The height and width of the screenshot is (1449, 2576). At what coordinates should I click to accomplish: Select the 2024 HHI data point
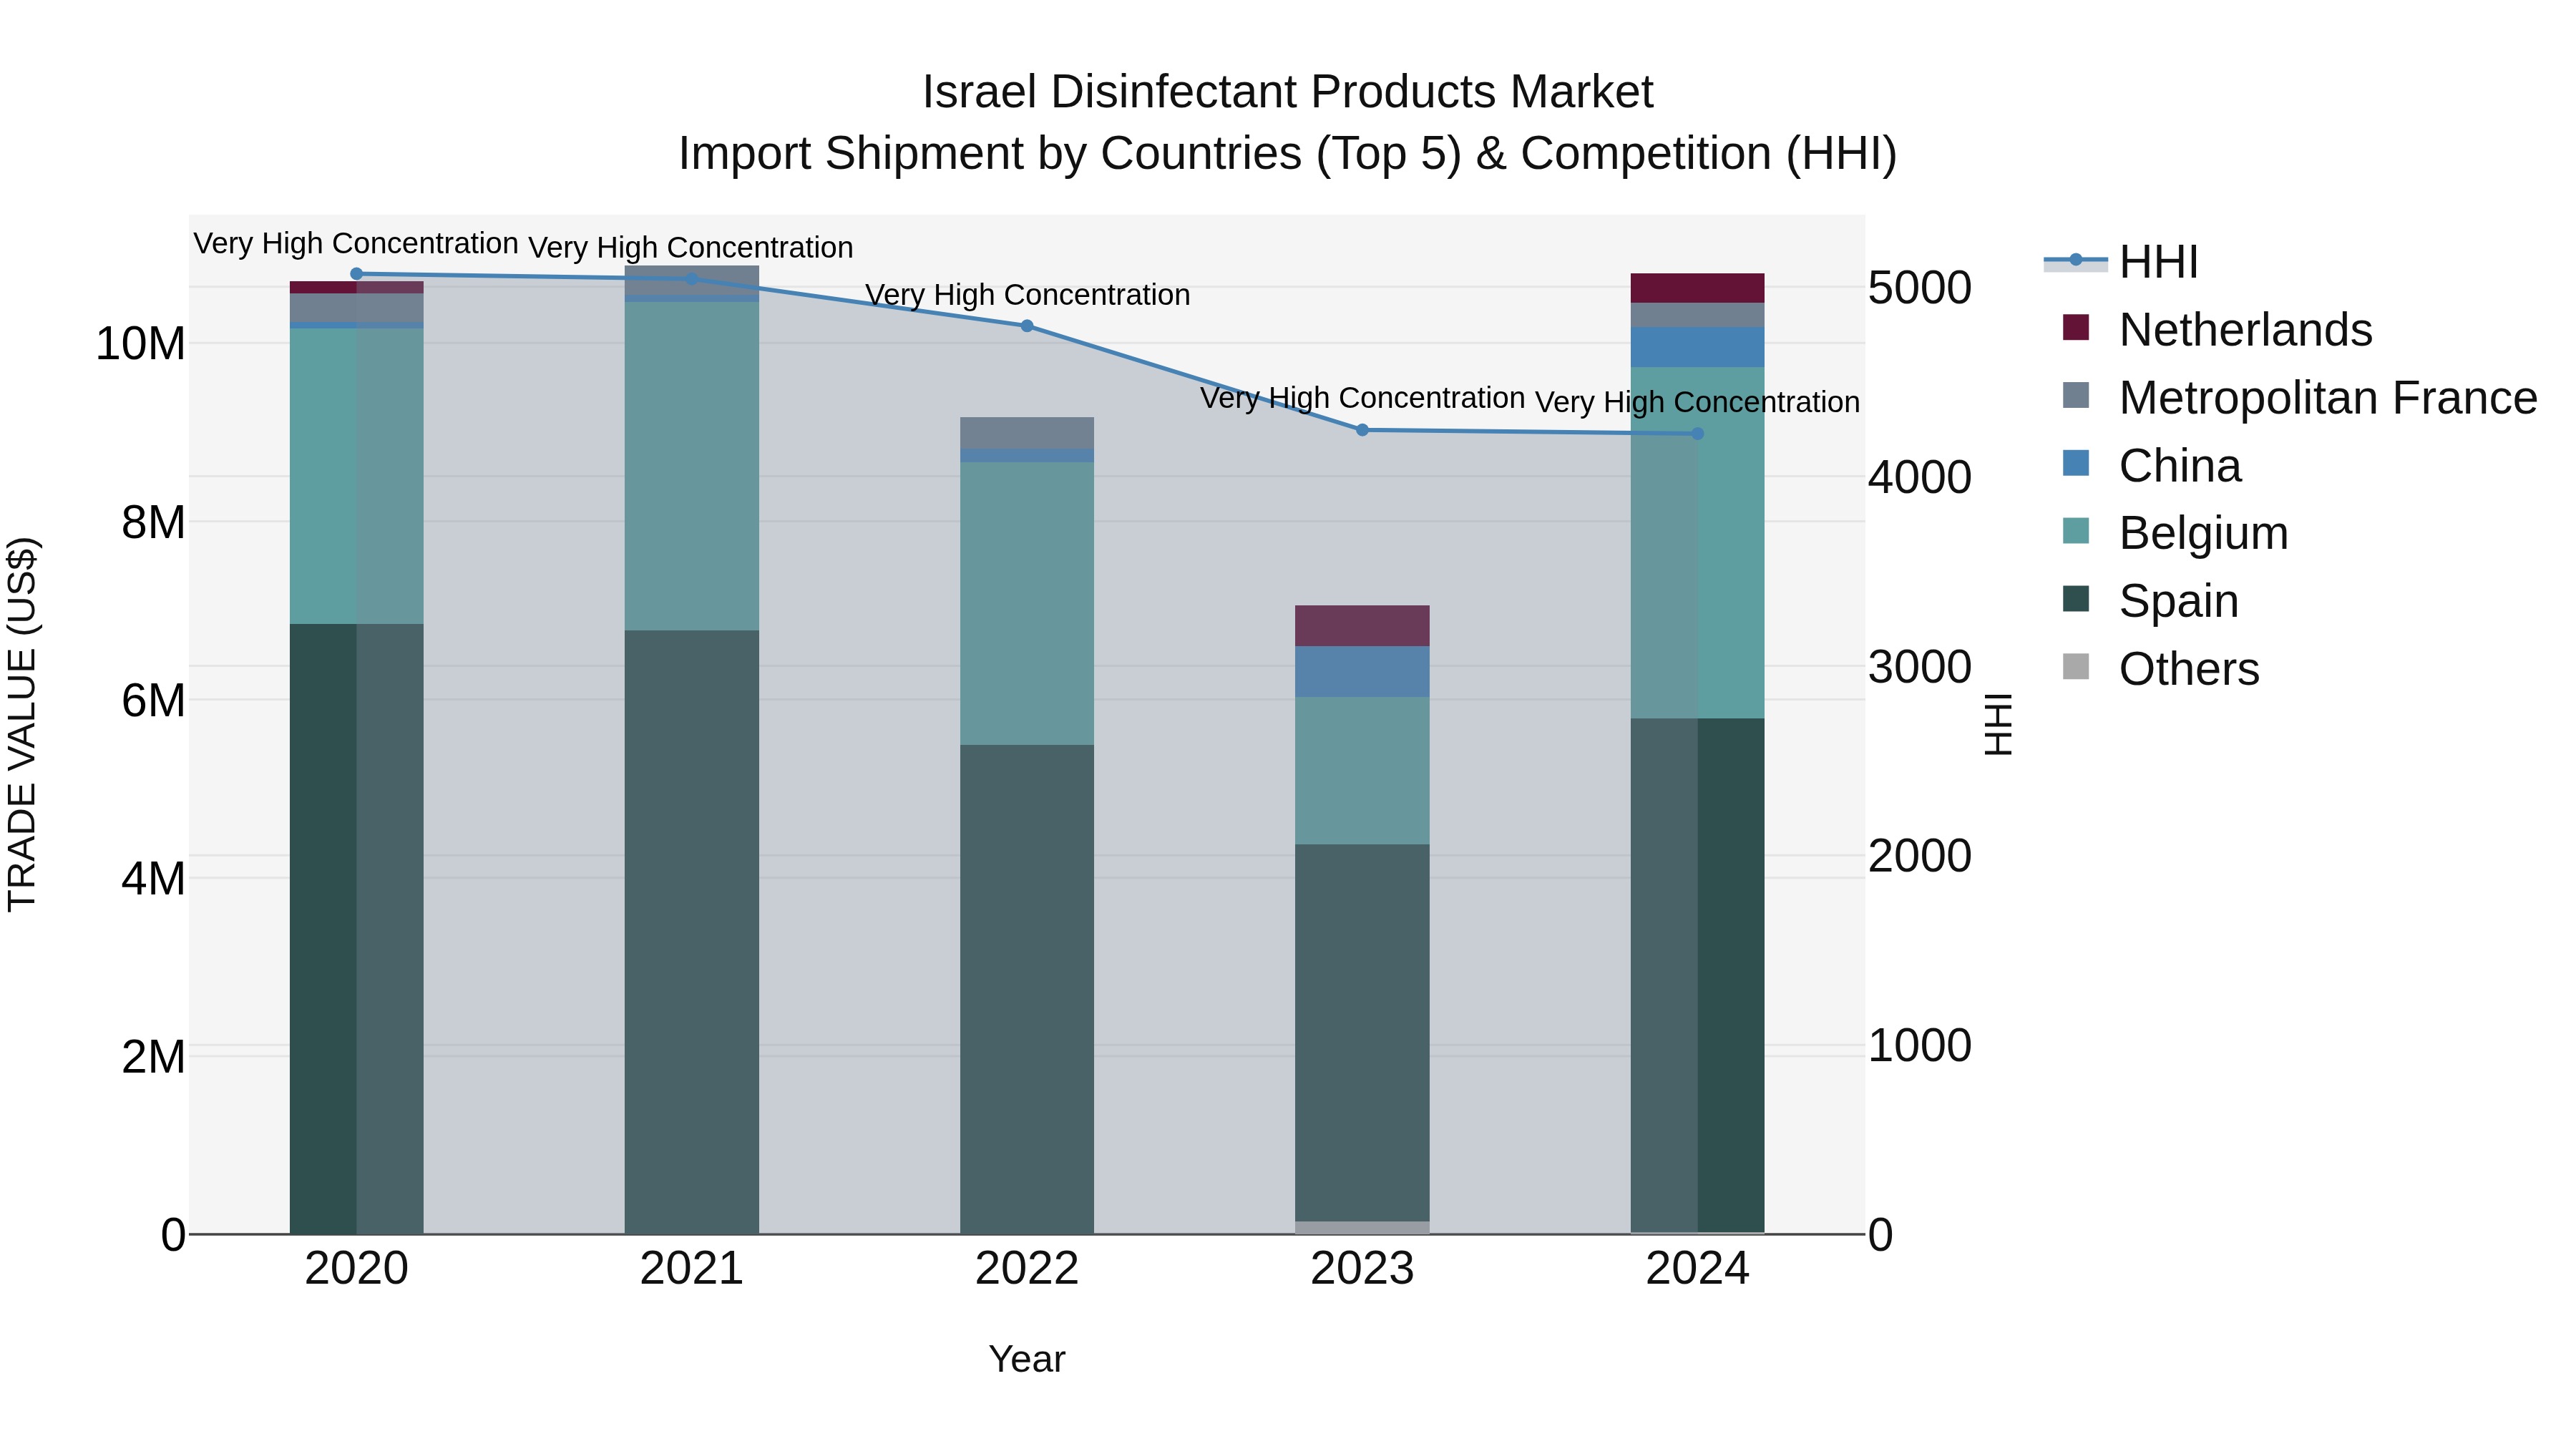(1697, 434)
